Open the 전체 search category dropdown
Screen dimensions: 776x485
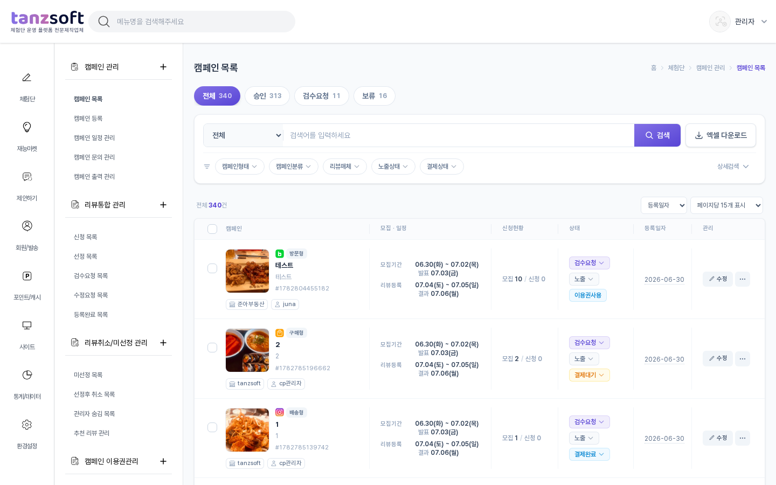click(x=244, y=135)
